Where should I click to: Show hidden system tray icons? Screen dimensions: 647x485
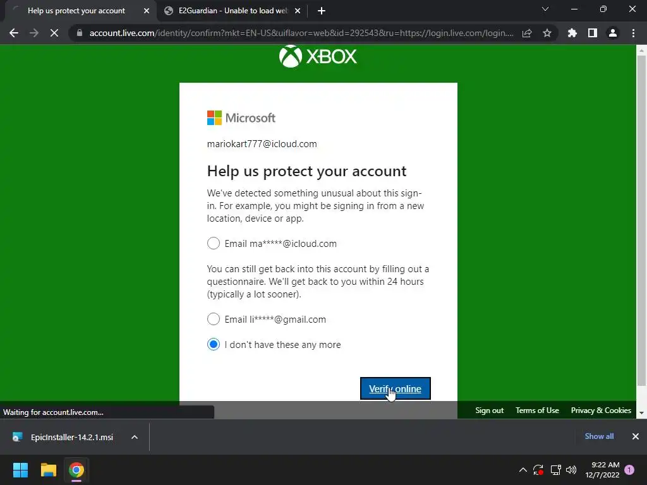(x=523, y=470)
